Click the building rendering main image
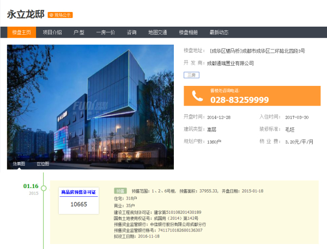The height and width of the screenshot is (249, 327). 90,103
